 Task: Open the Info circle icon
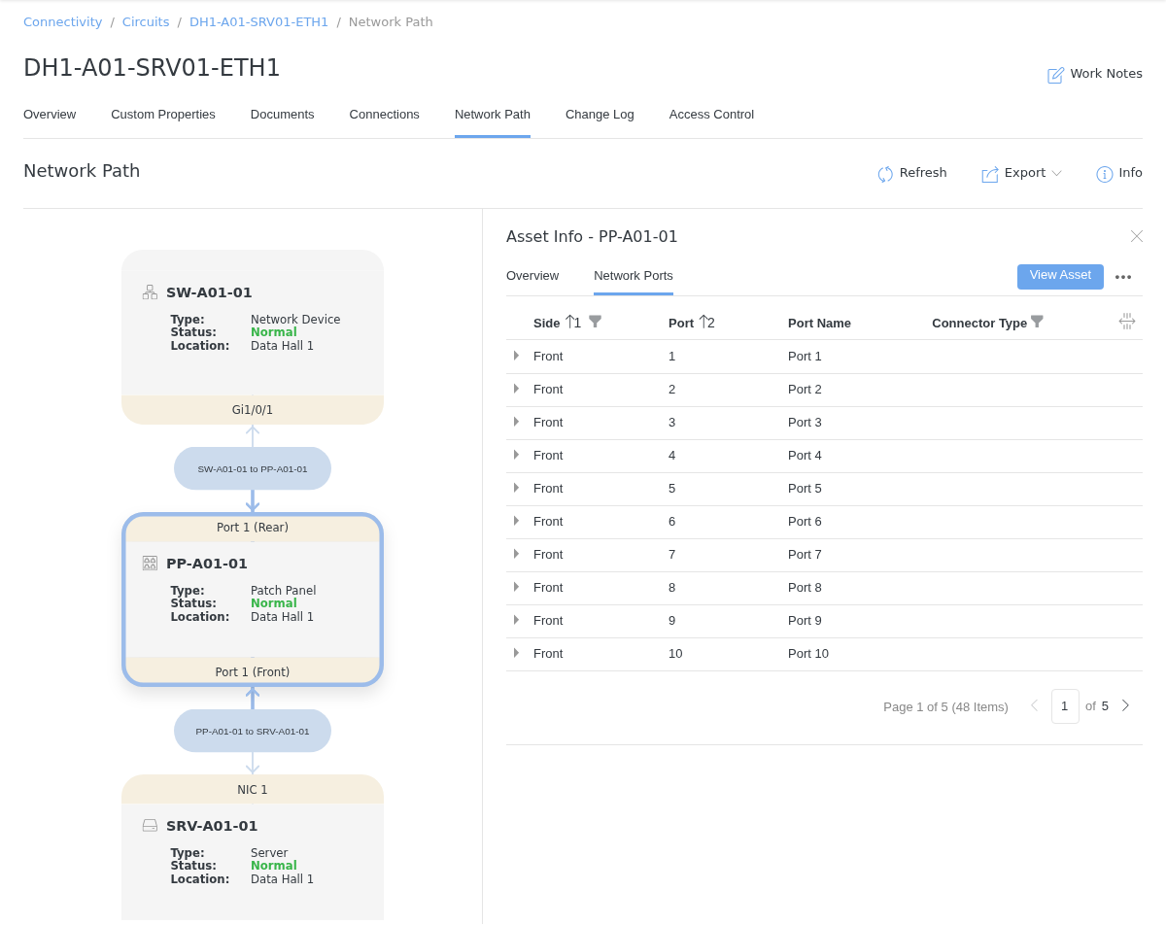1104,174
